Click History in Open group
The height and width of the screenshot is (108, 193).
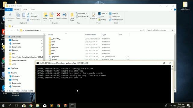pyautogui.click(x=102, y=20)
